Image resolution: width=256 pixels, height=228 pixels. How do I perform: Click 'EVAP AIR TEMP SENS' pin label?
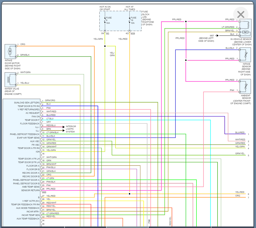28,138
